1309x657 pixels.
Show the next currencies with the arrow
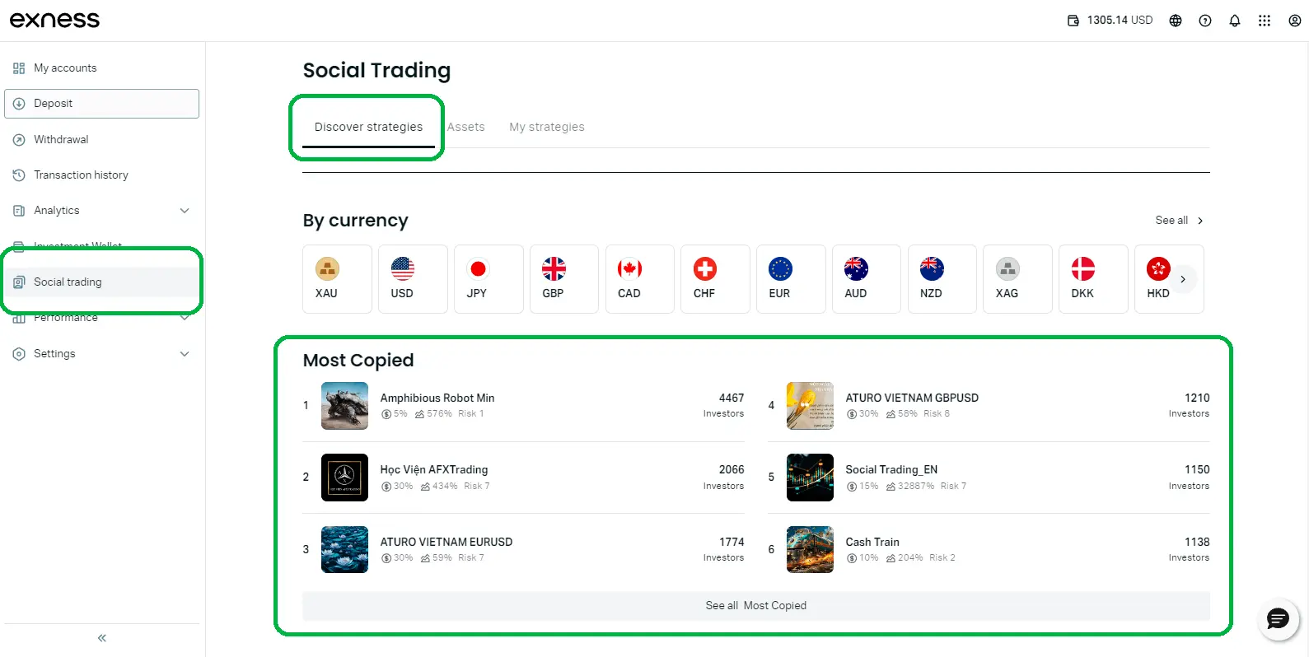[x=1183, y=279]
